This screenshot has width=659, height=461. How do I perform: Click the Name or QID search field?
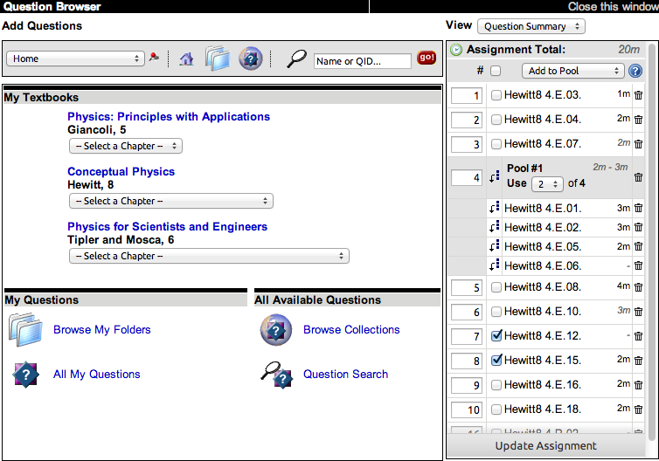coord(362,61)
